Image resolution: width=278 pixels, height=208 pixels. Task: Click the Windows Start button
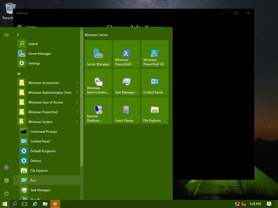[x=5, y=204]
